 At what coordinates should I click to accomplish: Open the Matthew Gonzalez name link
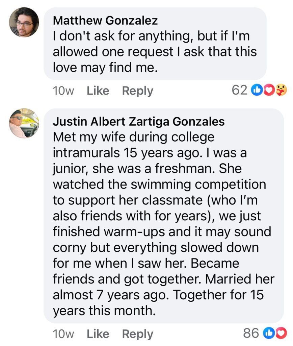pyautogui.click(x=105, y=21)
